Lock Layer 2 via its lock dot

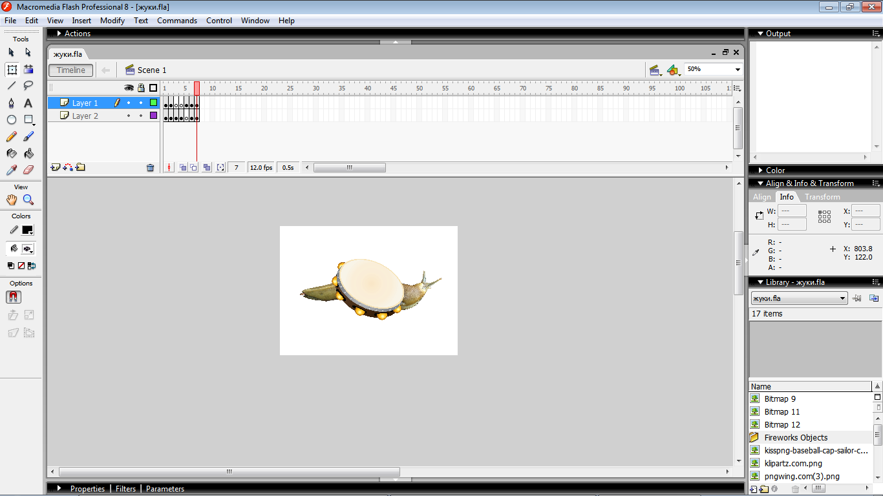pyautogui.click(x=141, y=116)
